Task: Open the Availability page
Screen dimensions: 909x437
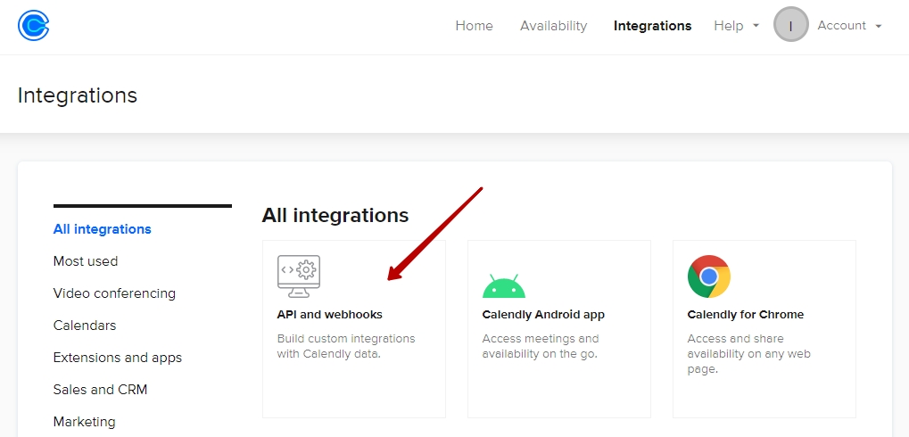Action: tap(554, 26)
